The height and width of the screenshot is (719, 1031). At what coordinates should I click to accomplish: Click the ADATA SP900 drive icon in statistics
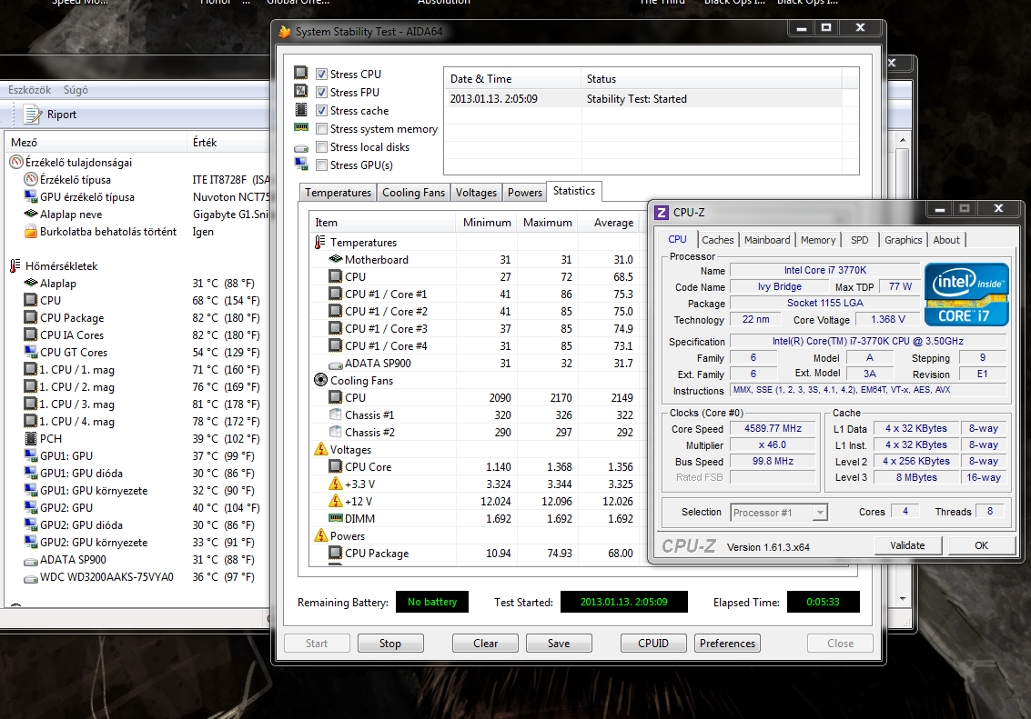coord(336,364)
